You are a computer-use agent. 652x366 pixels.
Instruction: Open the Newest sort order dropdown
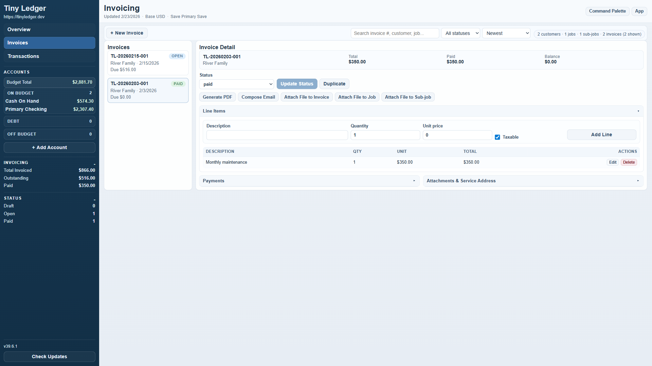pos(506,33)
